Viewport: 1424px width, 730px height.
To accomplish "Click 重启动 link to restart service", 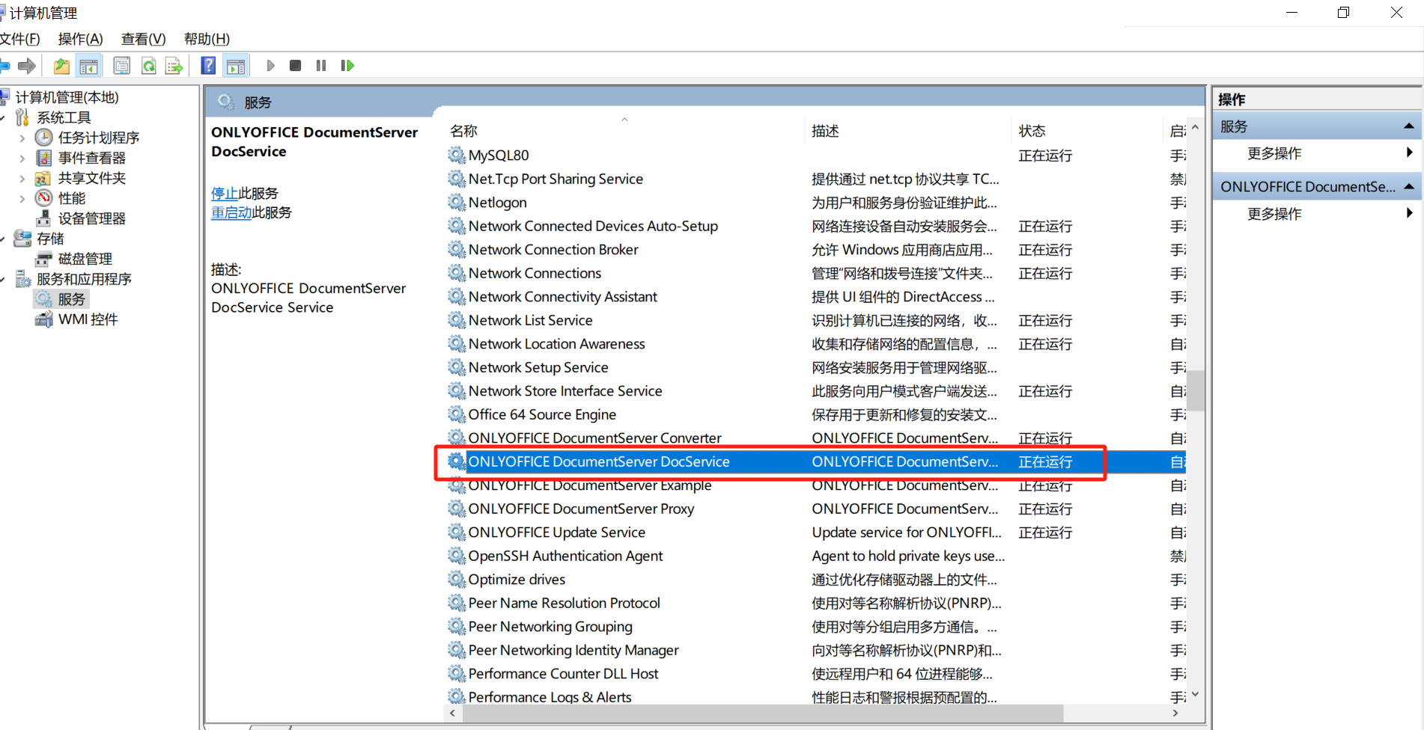I will [231, 212].
